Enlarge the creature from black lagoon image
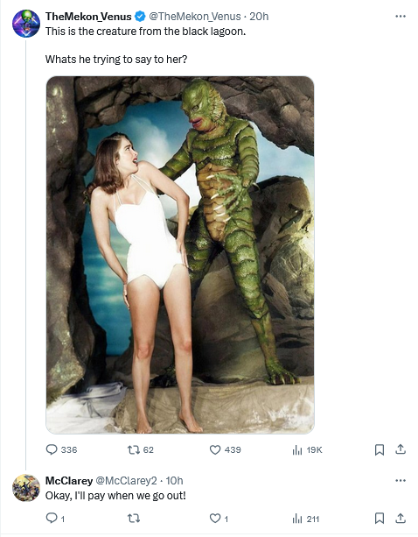The image size is (418, 537). (x=180, y=255)
